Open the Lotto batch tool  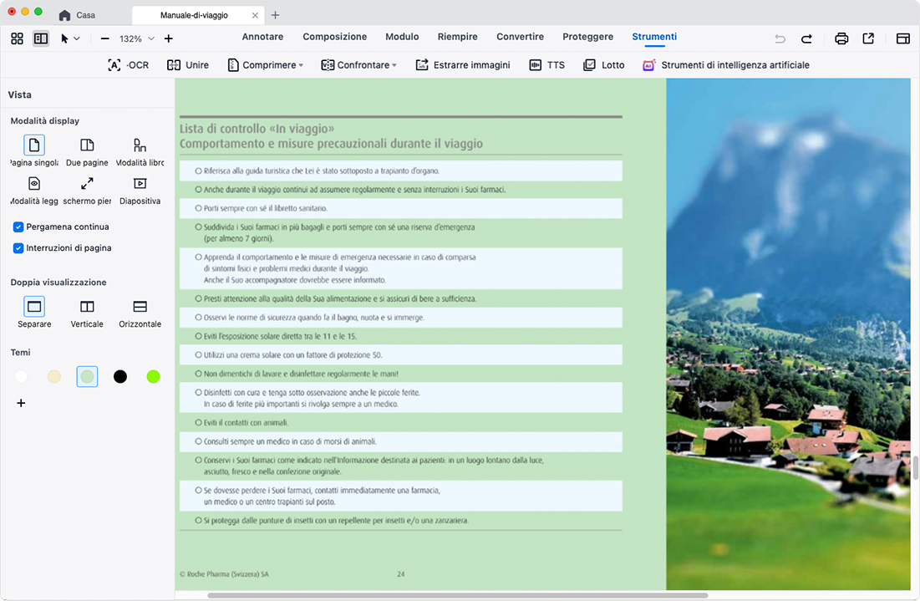tap(603, 65)
